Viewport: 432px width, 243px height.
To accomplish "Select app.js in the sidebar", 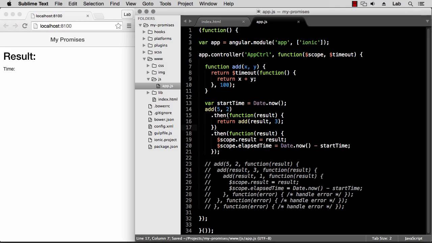I will pos(158,86).
